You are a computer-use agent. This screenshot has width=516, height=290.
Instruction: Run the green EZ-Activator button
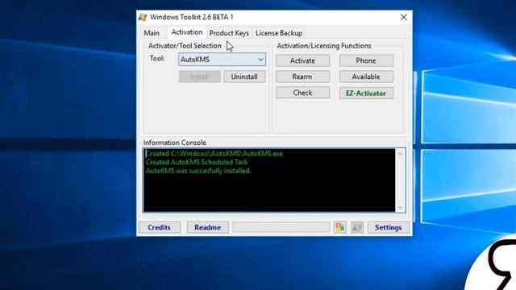coord(366,93)
